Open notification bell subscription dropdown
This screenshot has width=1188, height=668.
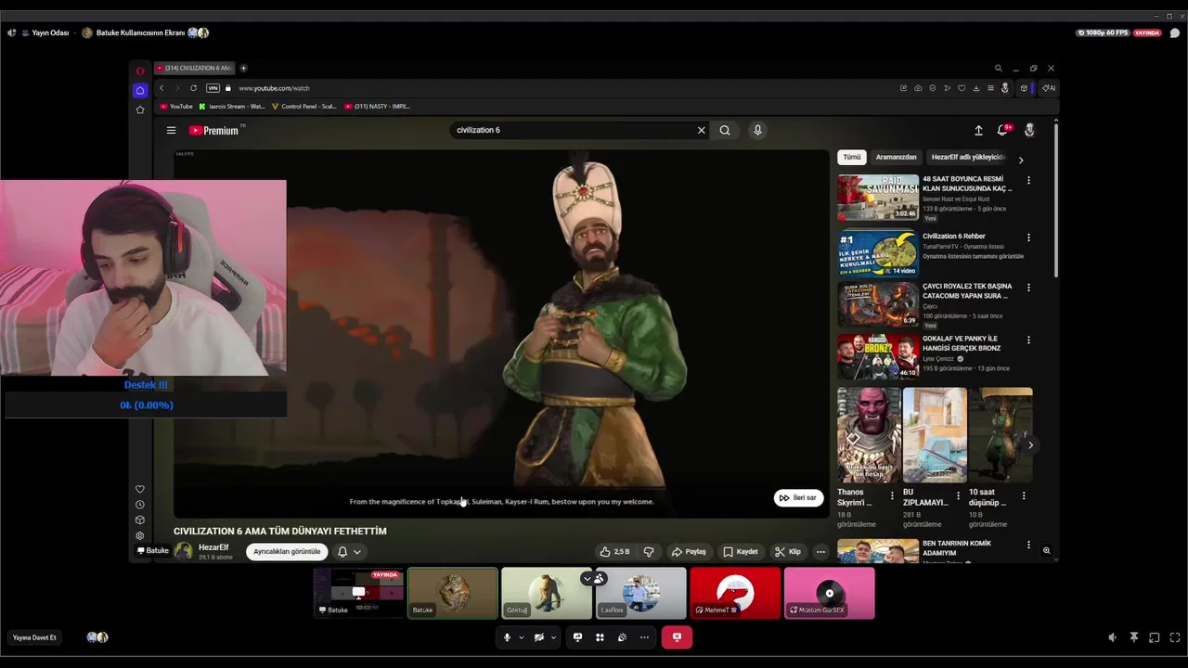[349, 552]
